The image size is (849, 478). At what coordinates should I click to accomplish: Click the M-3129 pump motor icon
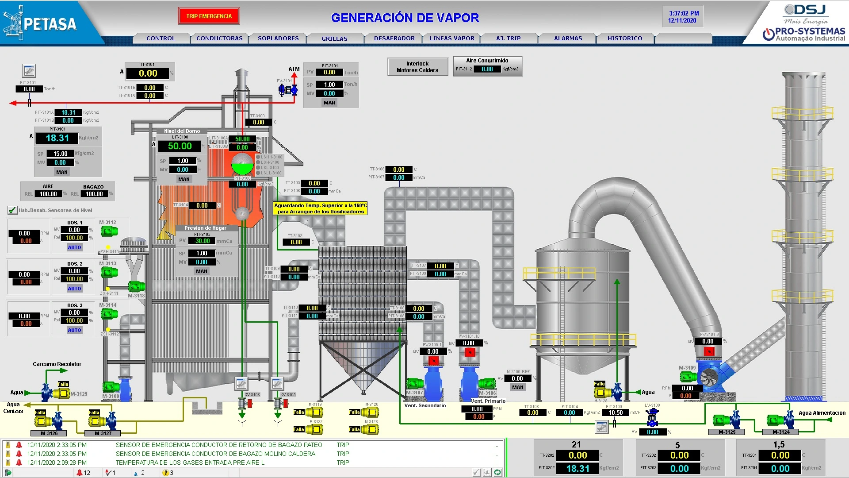(x=62, y=393)
